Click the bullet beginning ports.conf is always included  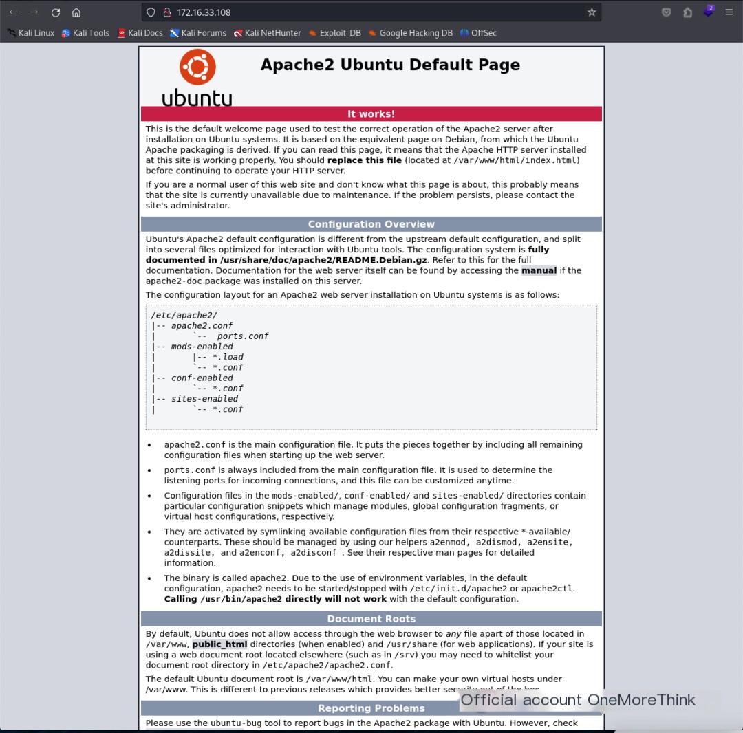pyautogui.click(x=358, y=475)
